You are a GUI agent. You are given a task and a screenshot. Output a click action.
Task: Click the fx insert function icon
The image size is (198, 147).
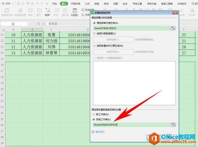(43, 24)
